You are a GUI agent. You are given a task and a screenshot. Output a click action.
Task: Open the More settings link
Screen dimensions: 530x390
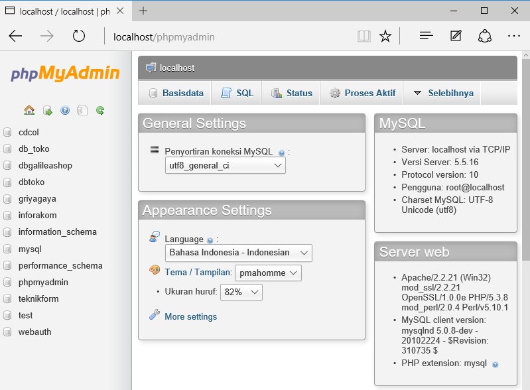[x=190, y=316]
